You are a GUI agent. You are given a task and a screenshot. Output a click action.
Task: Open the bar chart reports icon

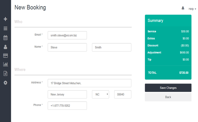point(5,64)
